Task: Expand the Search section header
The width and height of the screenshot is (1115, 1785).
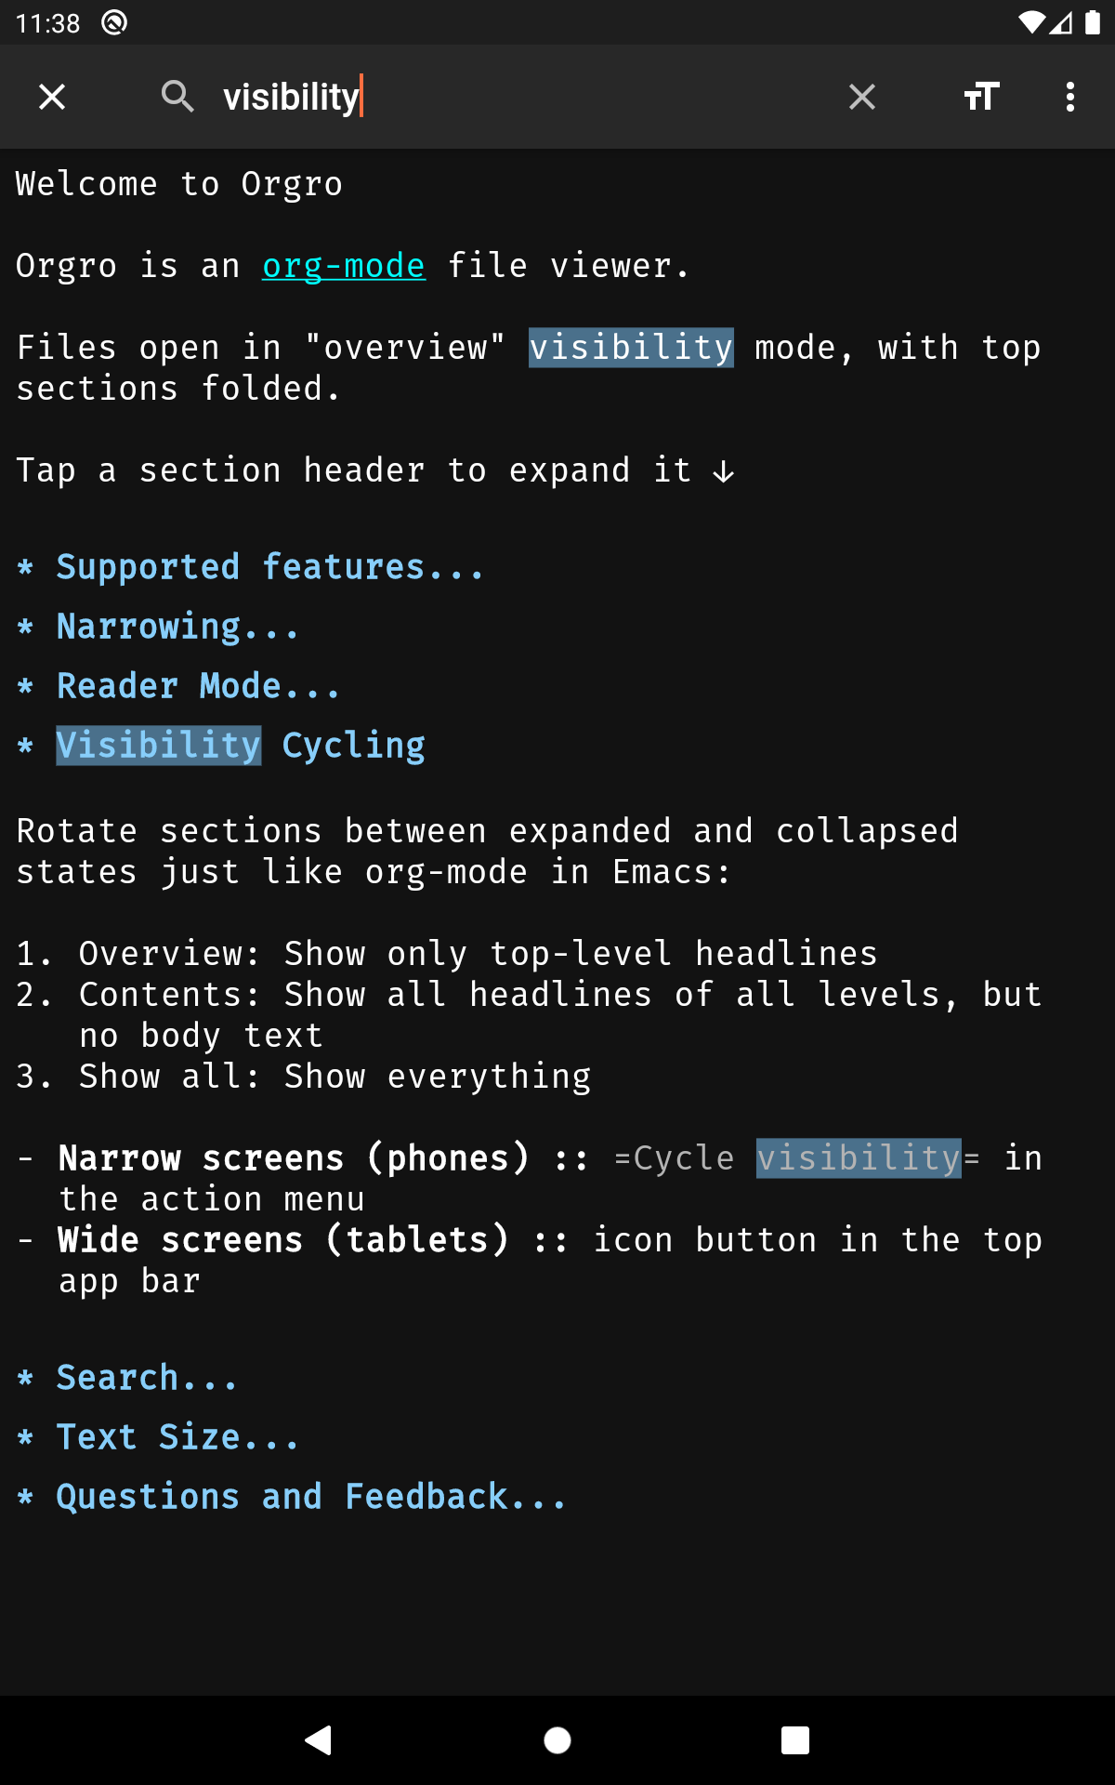Action: pyautogui.click(x=147, y=1378)
